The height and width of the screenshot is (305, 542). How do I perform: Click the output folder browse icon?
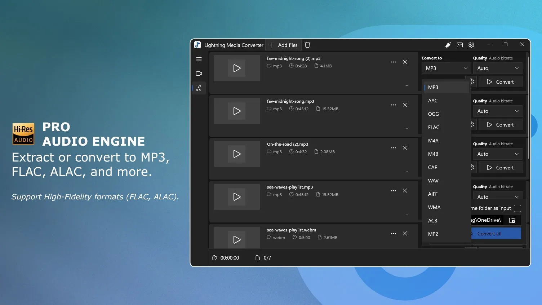click(512, 220)
